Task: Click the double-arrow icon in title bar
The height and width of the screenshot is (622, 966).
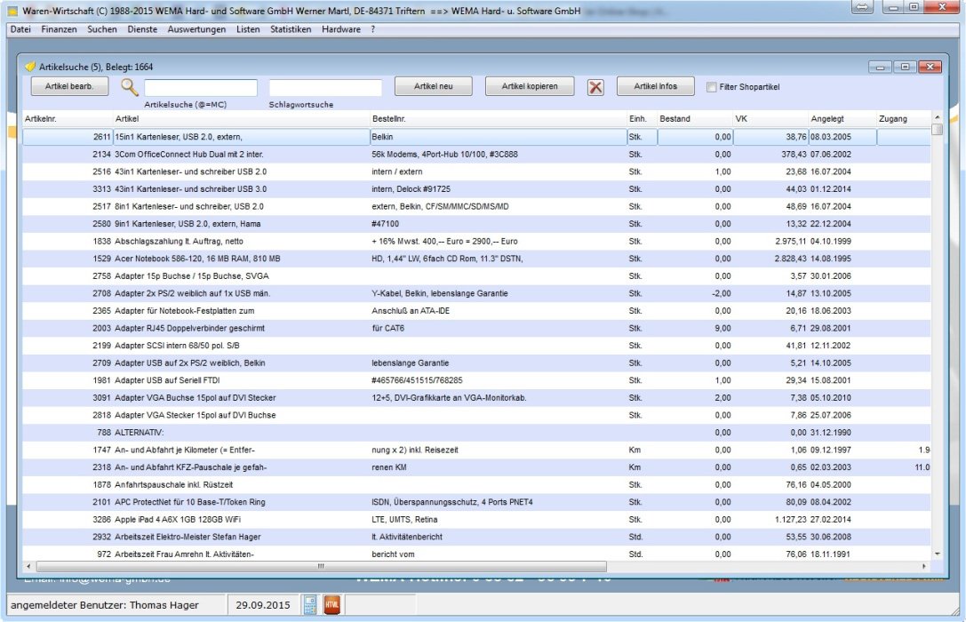Action: (861, 7)
